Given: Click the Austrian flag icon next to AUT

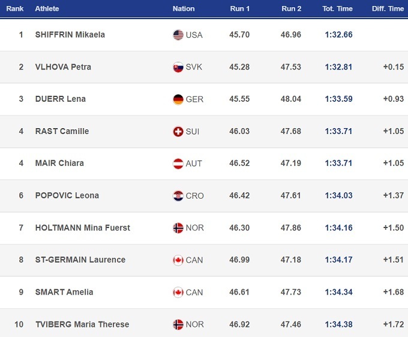Looking at the screenshot, I should (x=178, y=163).
